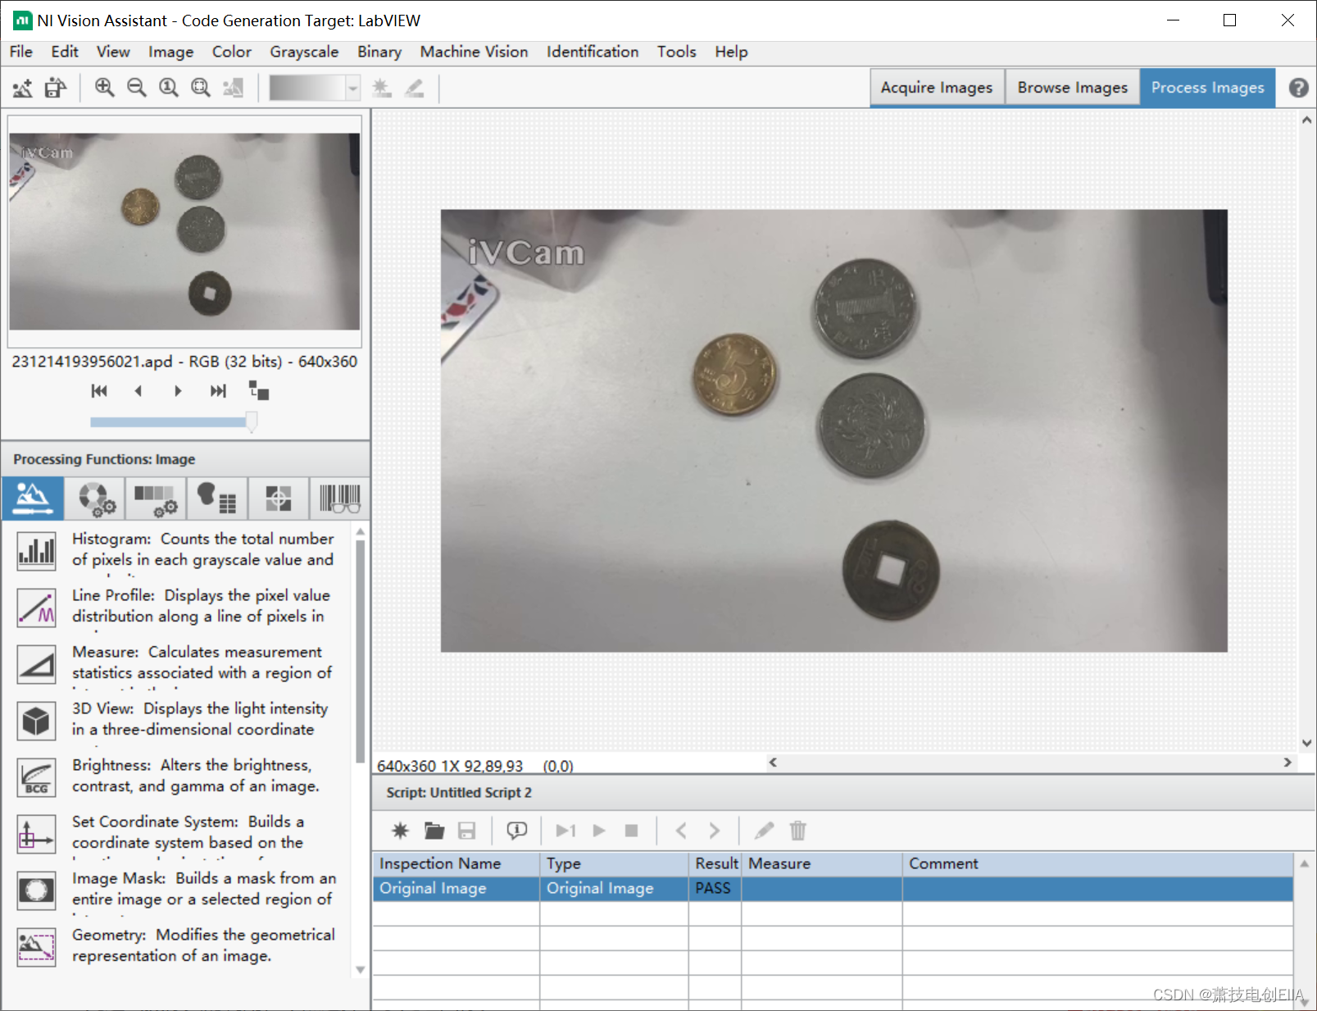Go to first image in browser
The height and width of the screenshot is (1011, 1317).
click(99, 391)
